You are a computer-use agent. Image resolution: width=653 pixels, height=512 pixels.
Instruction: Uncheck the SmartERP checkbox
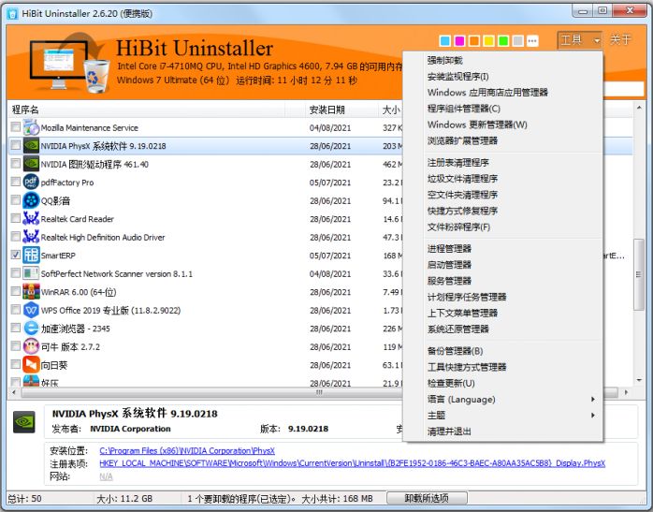[x=15, y=255]
